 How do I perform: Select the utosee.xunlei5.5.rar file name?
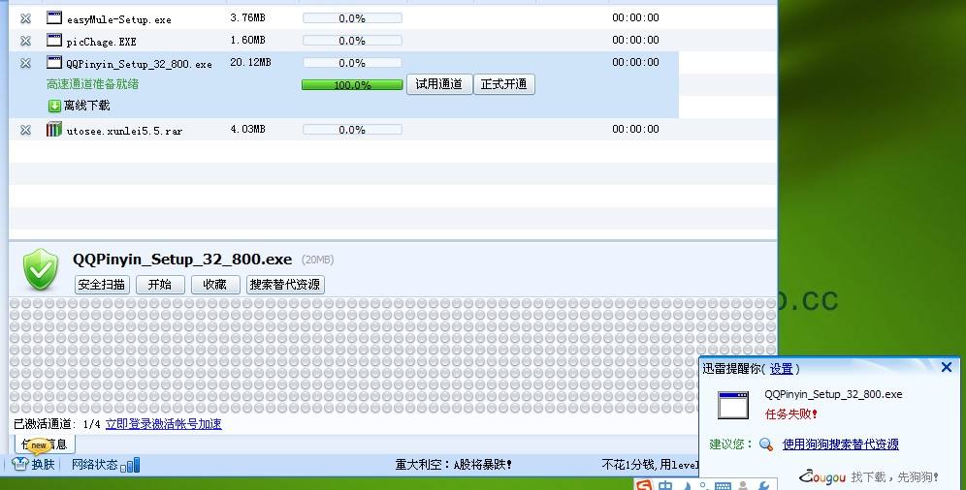[x=124, y=131]
